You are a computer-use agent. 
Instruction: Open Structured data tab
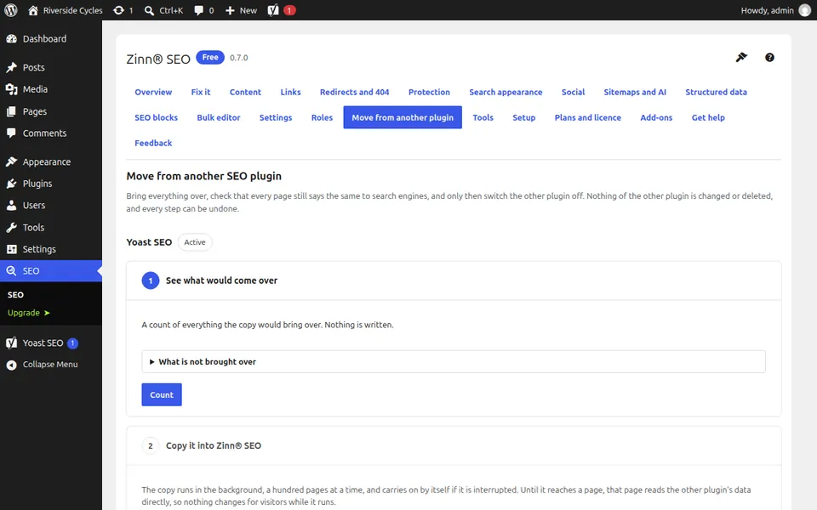(x=716, y=92)
